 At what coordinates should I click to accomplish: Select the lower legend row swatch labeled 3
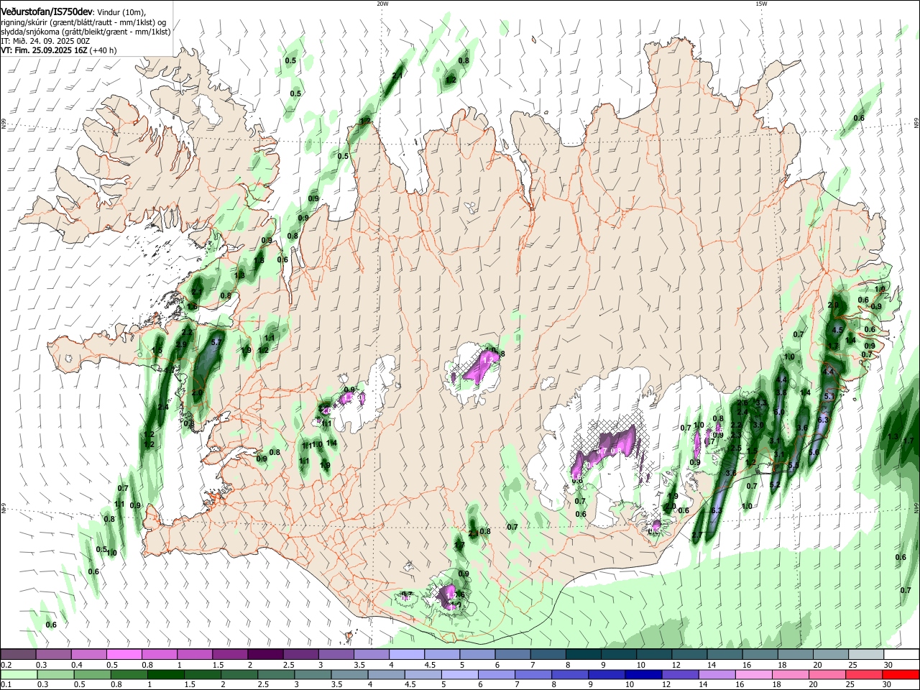tap(313, 675)
